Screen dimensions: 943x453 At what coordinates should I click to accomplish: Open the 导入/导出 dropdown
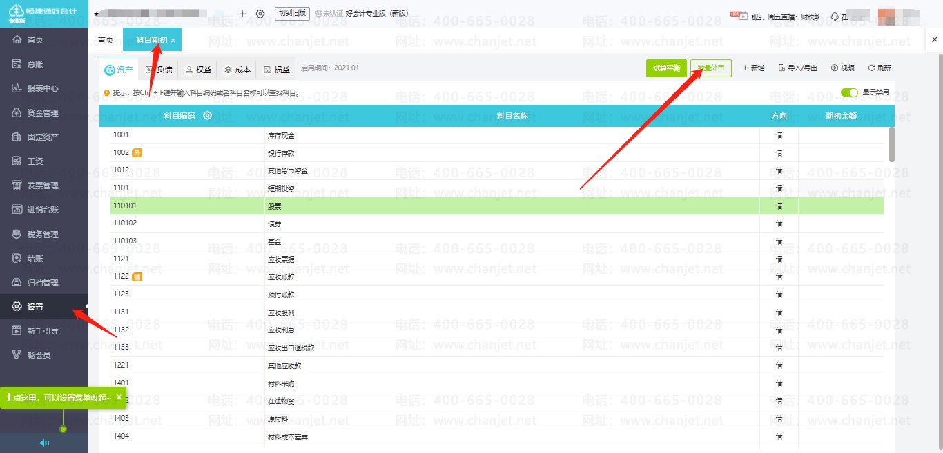tap(797, 68)
